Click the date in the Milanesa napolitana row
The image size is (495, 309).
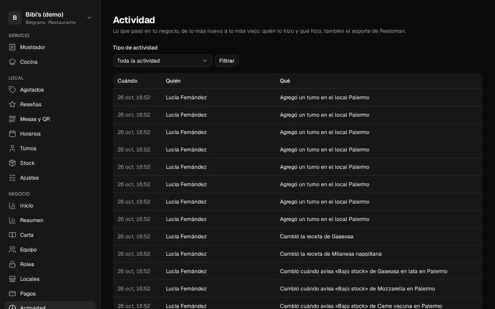134,254
